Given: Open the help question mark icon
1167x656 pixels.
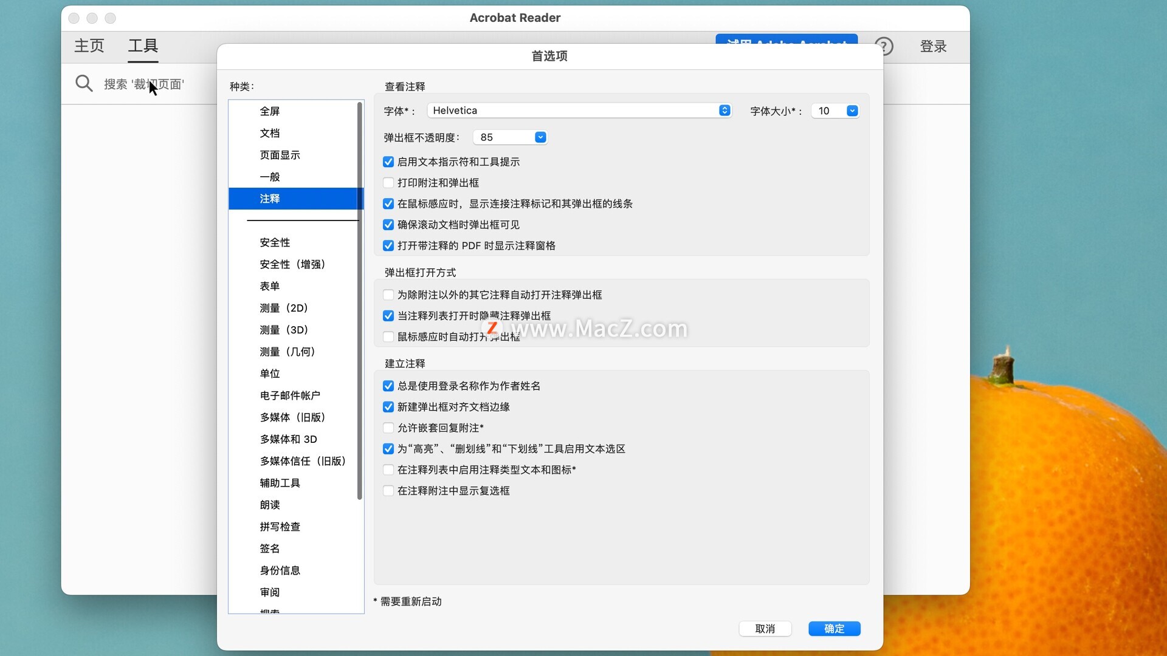Looking at the screenshot, I should [x=884, y=46].
